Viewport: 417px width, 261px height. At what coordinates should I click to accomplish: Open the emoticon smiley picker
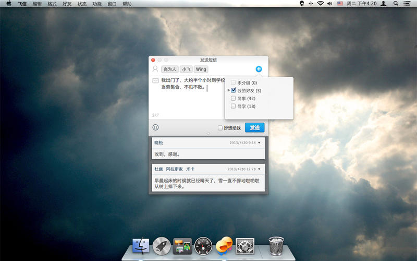point(155,127)
